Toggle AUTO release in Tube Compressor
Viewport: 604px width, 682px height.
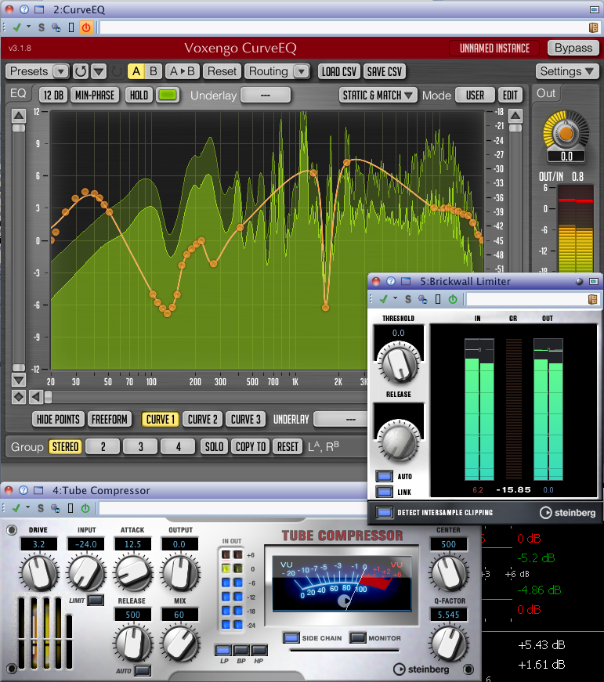click(143, 671)
